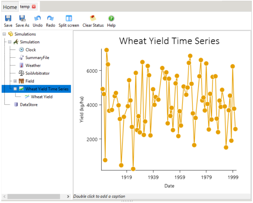Click the graph title Wheat Yield Time Series
Image resolution: width=253 pixels, height=203 pixels.
pyautogui.click(x=169, y=41)
